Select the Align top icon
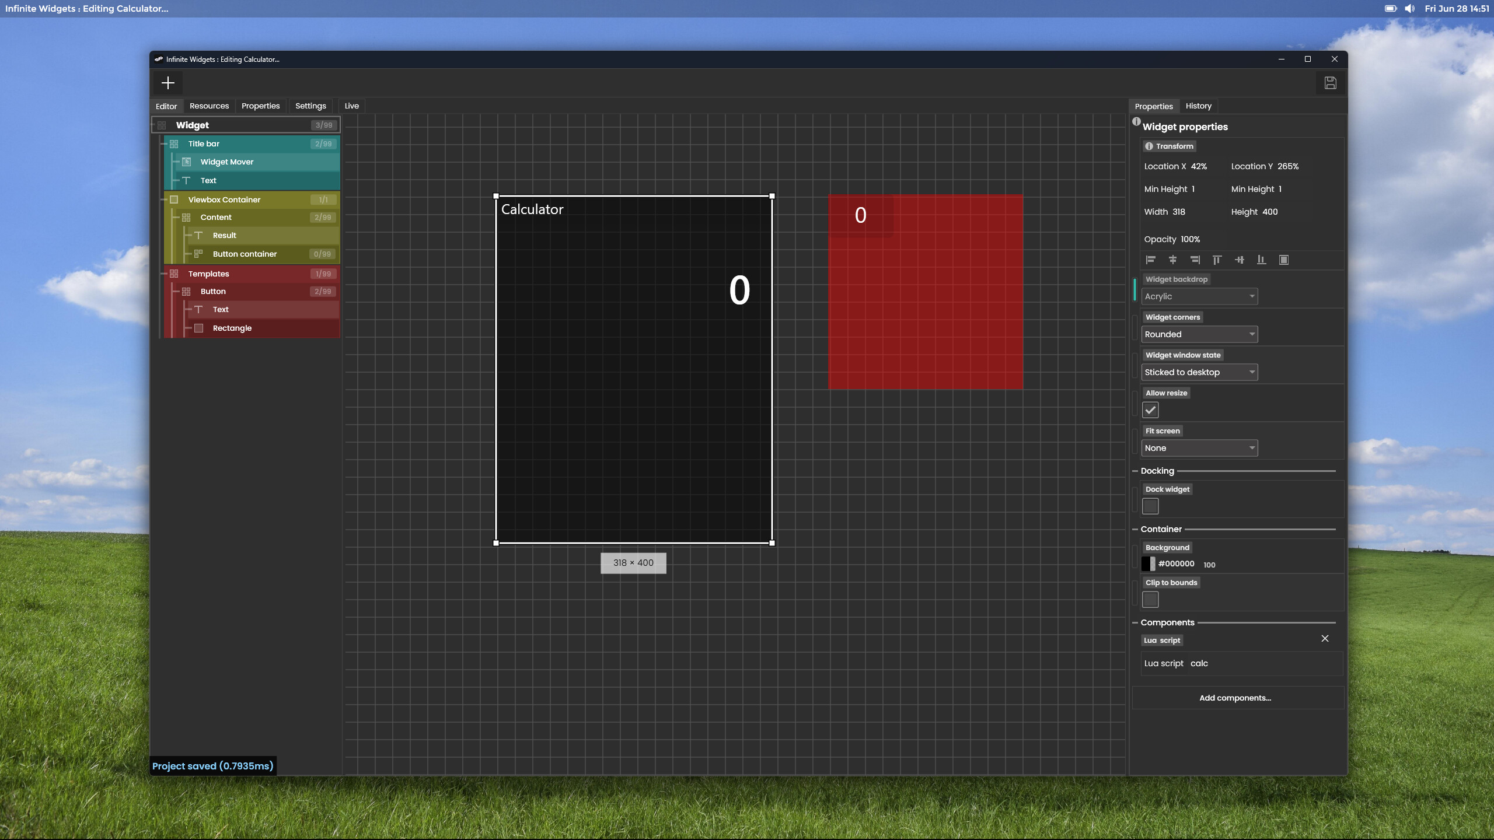 [x=1217, y=260]
